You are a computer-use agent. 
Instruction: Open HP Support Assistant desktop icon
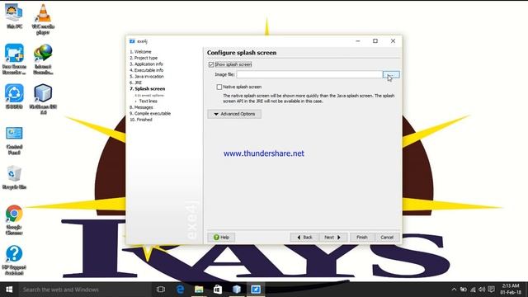[14, 261]
